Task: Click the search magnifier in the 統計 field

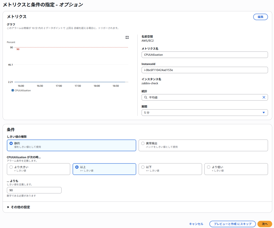Action: pos(146,97)
